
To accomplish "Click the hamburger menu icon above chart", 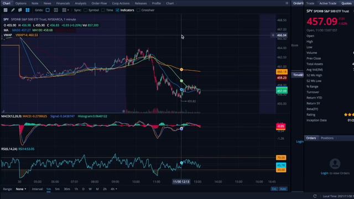I will (287, 3).
